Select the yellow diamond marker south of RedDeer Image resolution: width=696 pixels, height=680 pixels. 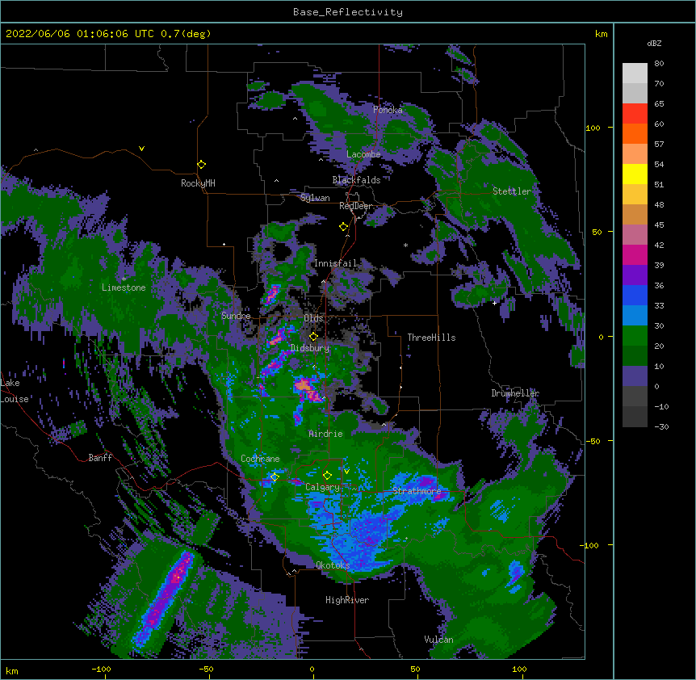point(343,227)
